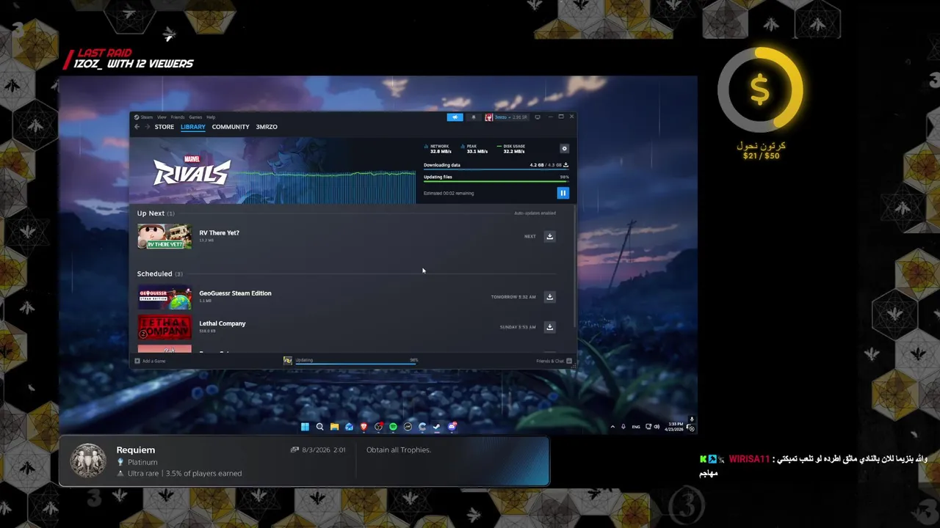This screenshot has height=528, width=940.
Task: Open Windows taskbar search
Action: point(319,427)
